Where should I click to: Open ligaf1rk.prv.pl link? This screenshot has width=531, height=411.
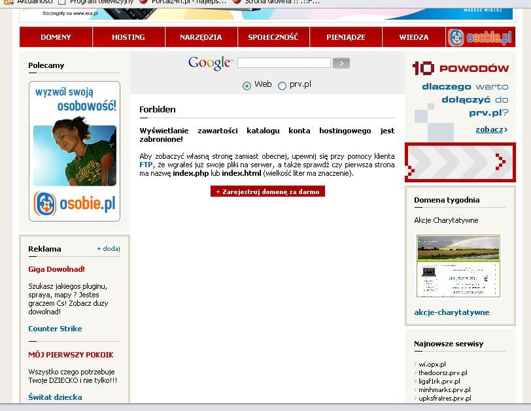(439, 381)
